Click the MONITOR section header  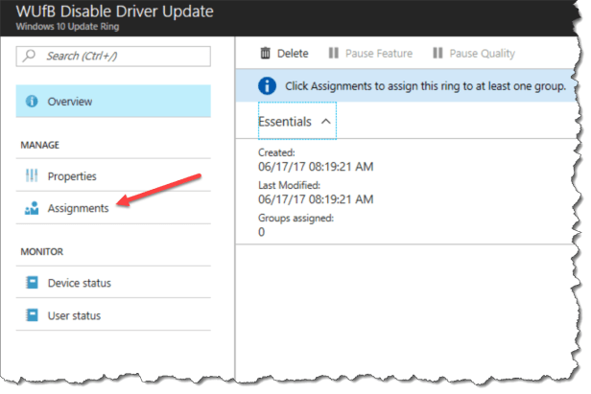click(42, 251)
